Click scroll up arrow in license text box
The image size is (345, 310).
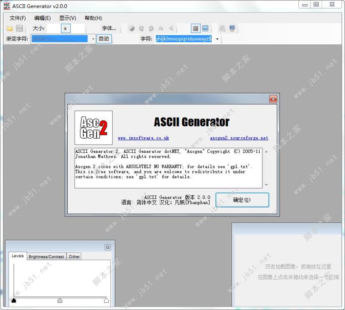point(267,152)
